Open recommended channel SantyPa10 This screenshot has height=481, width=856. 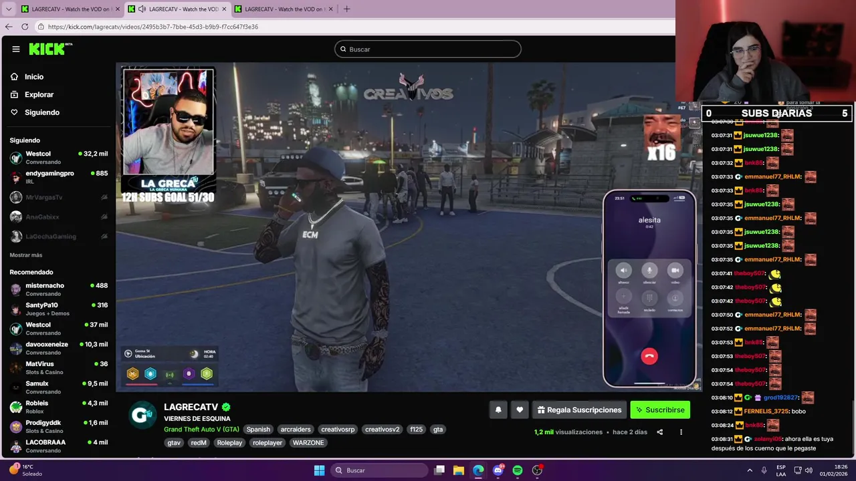(x=59, y=309)
